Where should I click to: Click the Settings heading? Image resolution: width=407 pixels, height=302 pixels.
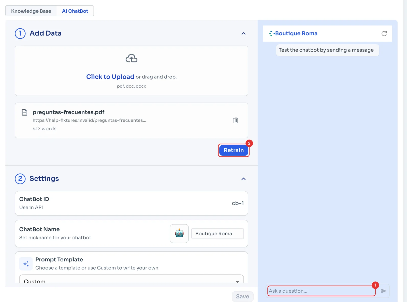pyautogui.click(x=44, y=179)
